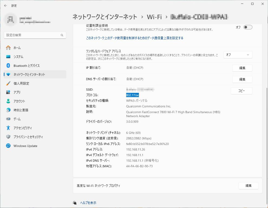Click Wi-Fi in the breadcrumb path
Image resolution: width=268 pixels, height=208 pixels.
pyautogui.click(x=154, y=17)
